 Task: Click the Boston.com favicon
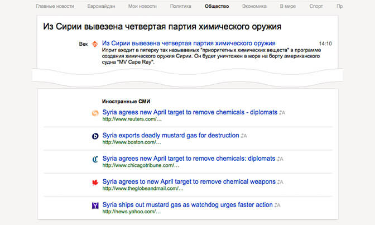pos(95,136)
